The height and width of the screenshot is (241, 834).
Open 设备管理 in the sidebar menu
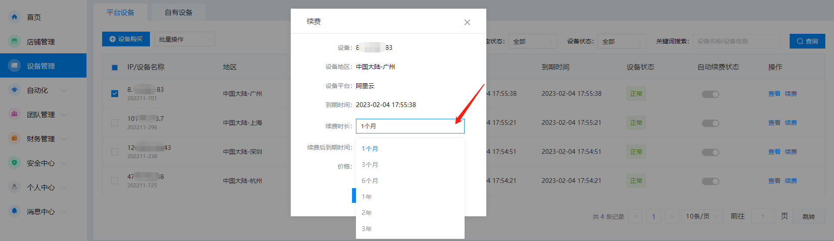pos(41,66)
